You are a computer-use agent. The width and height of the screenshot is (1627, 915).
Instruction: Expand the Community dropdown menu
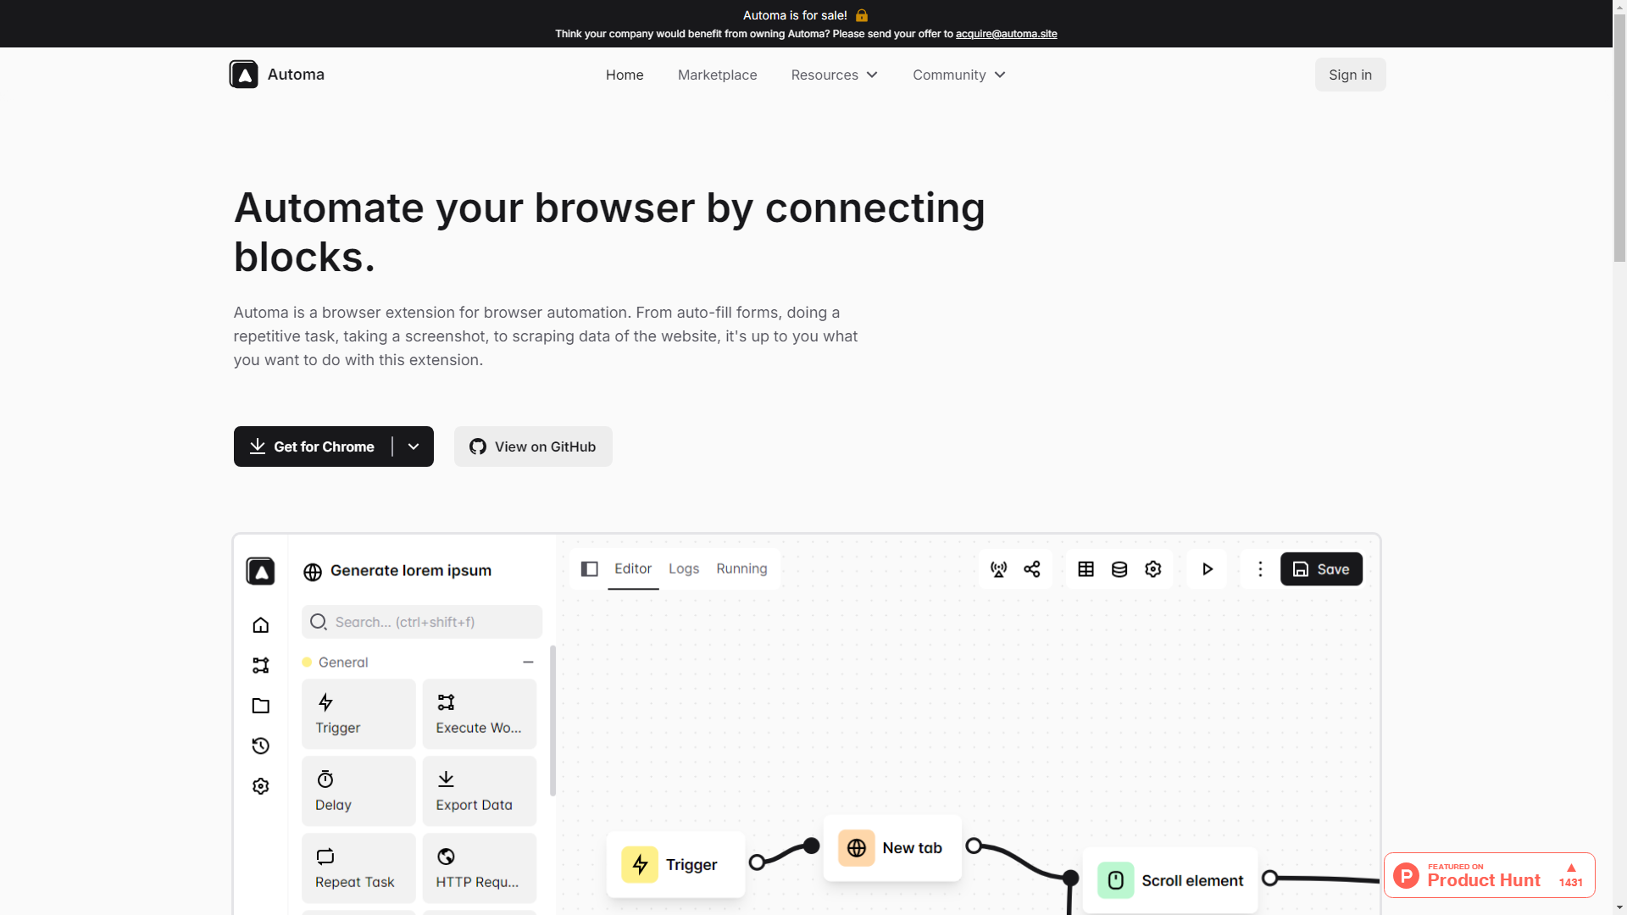pyautogui.click(x=959, y=75)
